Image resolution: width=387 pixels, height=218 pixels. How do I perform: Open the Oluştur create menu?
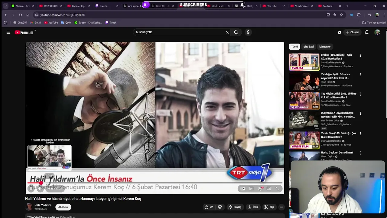tap(352, 32)
